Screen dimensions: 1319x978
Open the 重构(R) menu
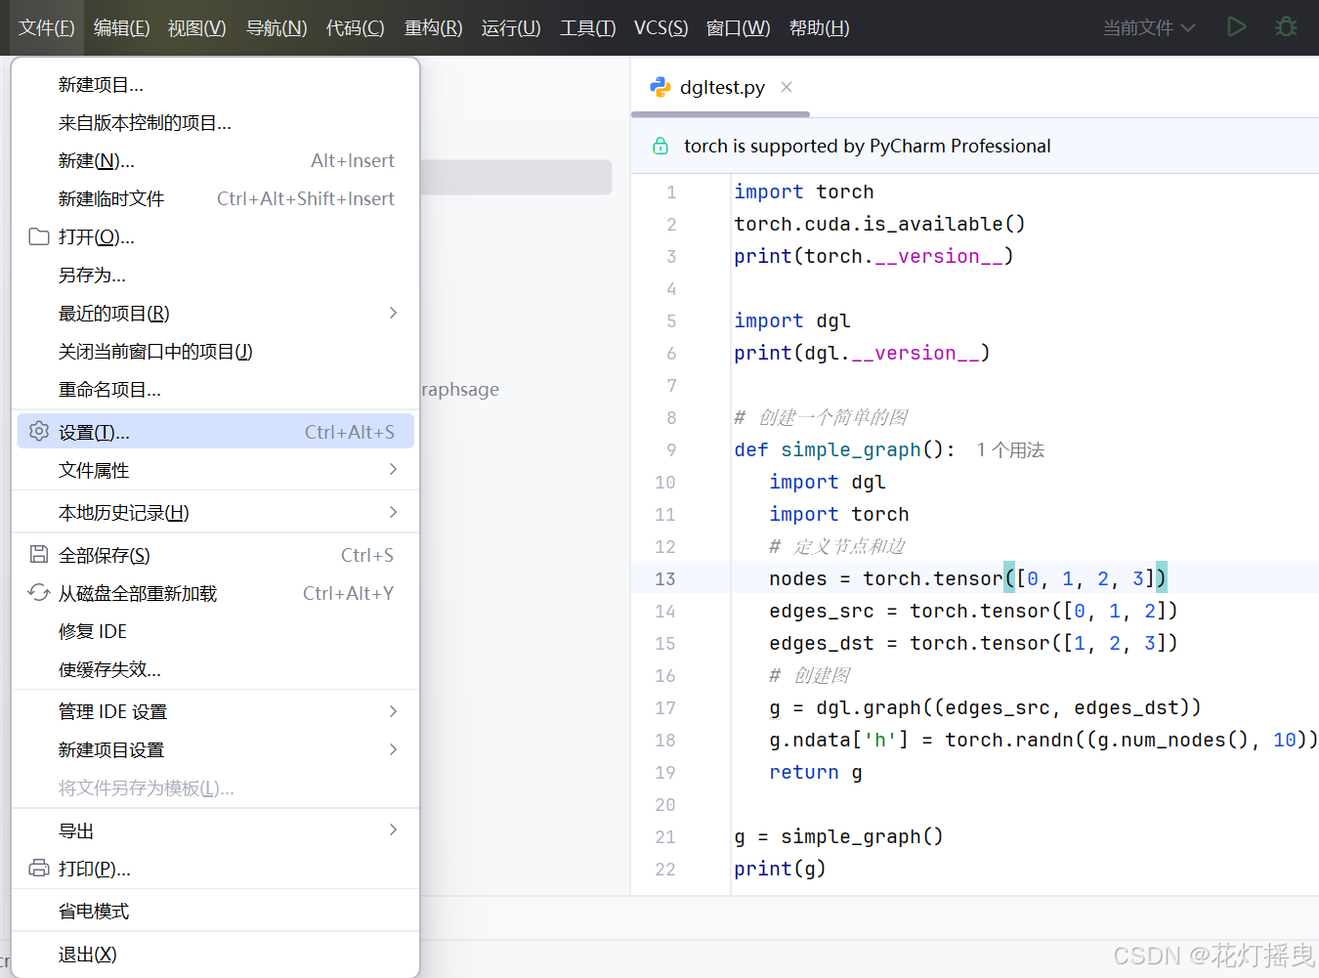(x=434, y=28)
